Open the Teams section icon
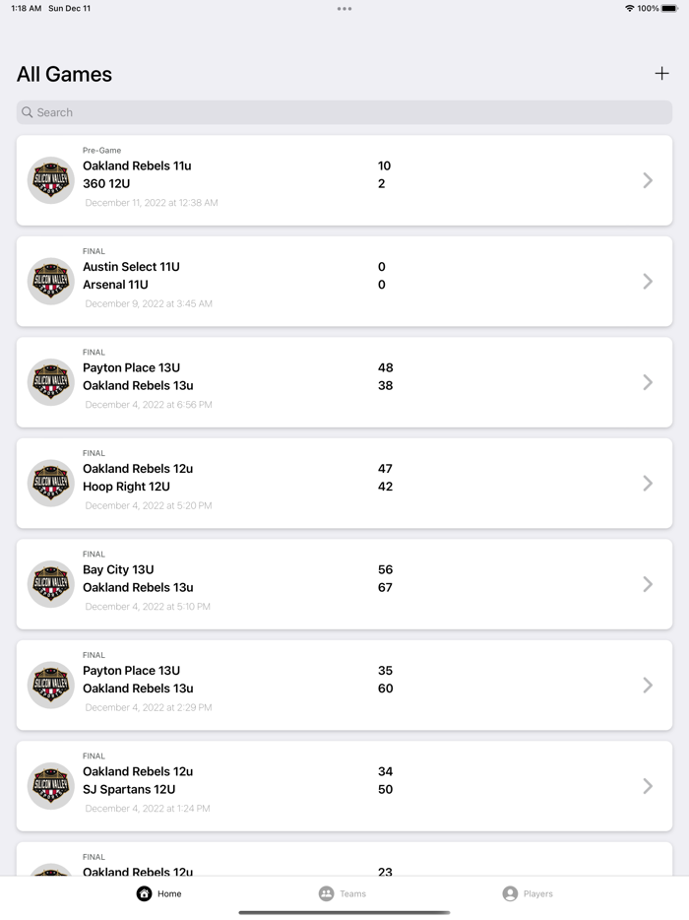Image resolution: width=689 pixels, height=920 pixels. point(325,893)
